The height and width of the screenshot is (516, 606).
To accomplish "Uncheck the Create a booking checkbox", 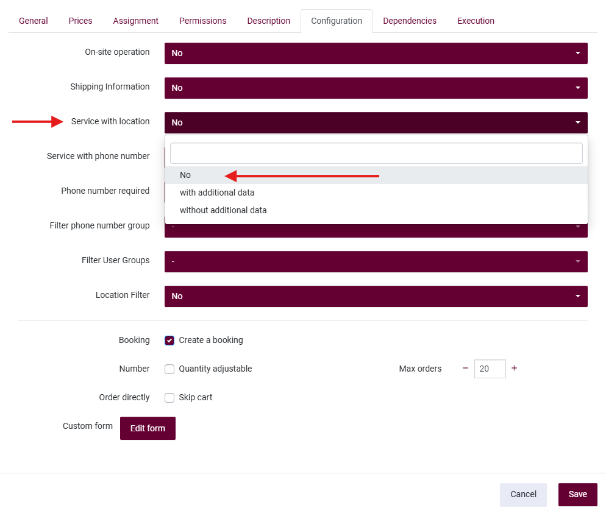I will click(169, 341).
